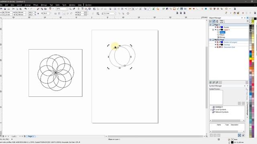The height and width of the screenshot is (144, 257).
Task: Click black swatch at top of palette
Action: click(255, 19)
